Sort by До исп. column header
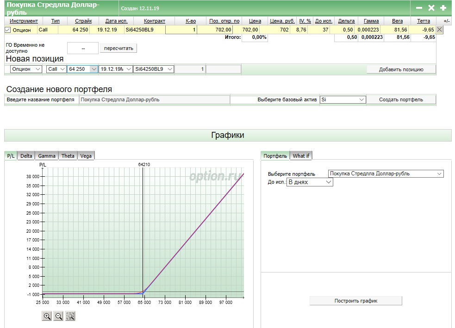The height and width of the screenshot is (328, 455). 324,21
